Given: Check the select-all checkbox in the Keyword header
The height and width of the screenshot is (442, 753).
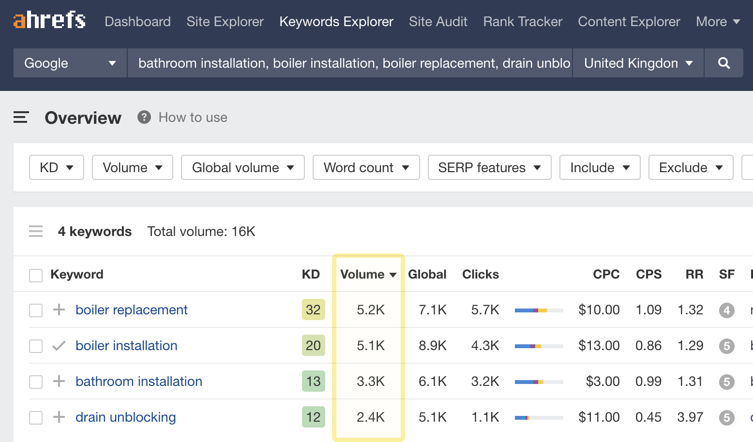Looking at the screenshot, I should tap(35, 275).
